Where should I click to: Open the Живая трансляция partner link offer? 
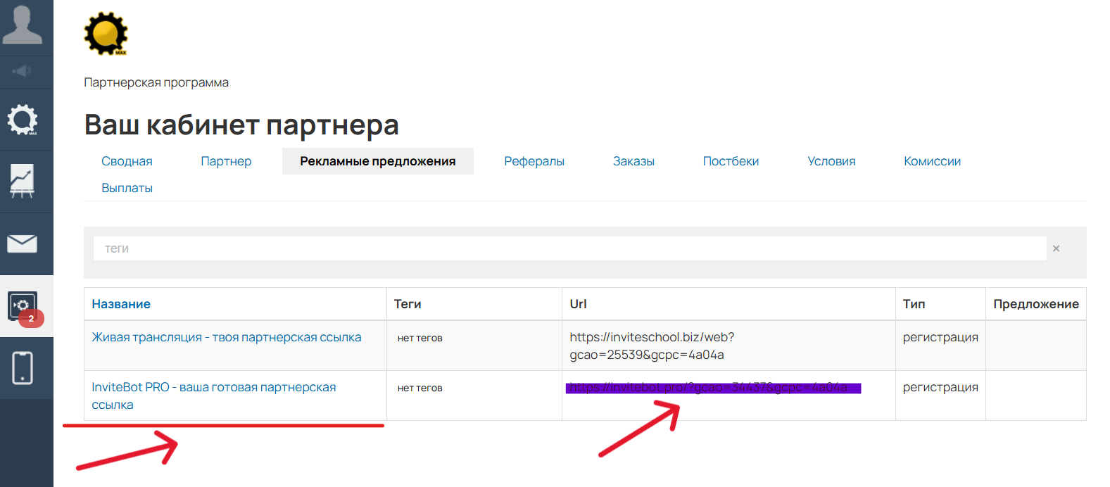click(x=227, y=337)
